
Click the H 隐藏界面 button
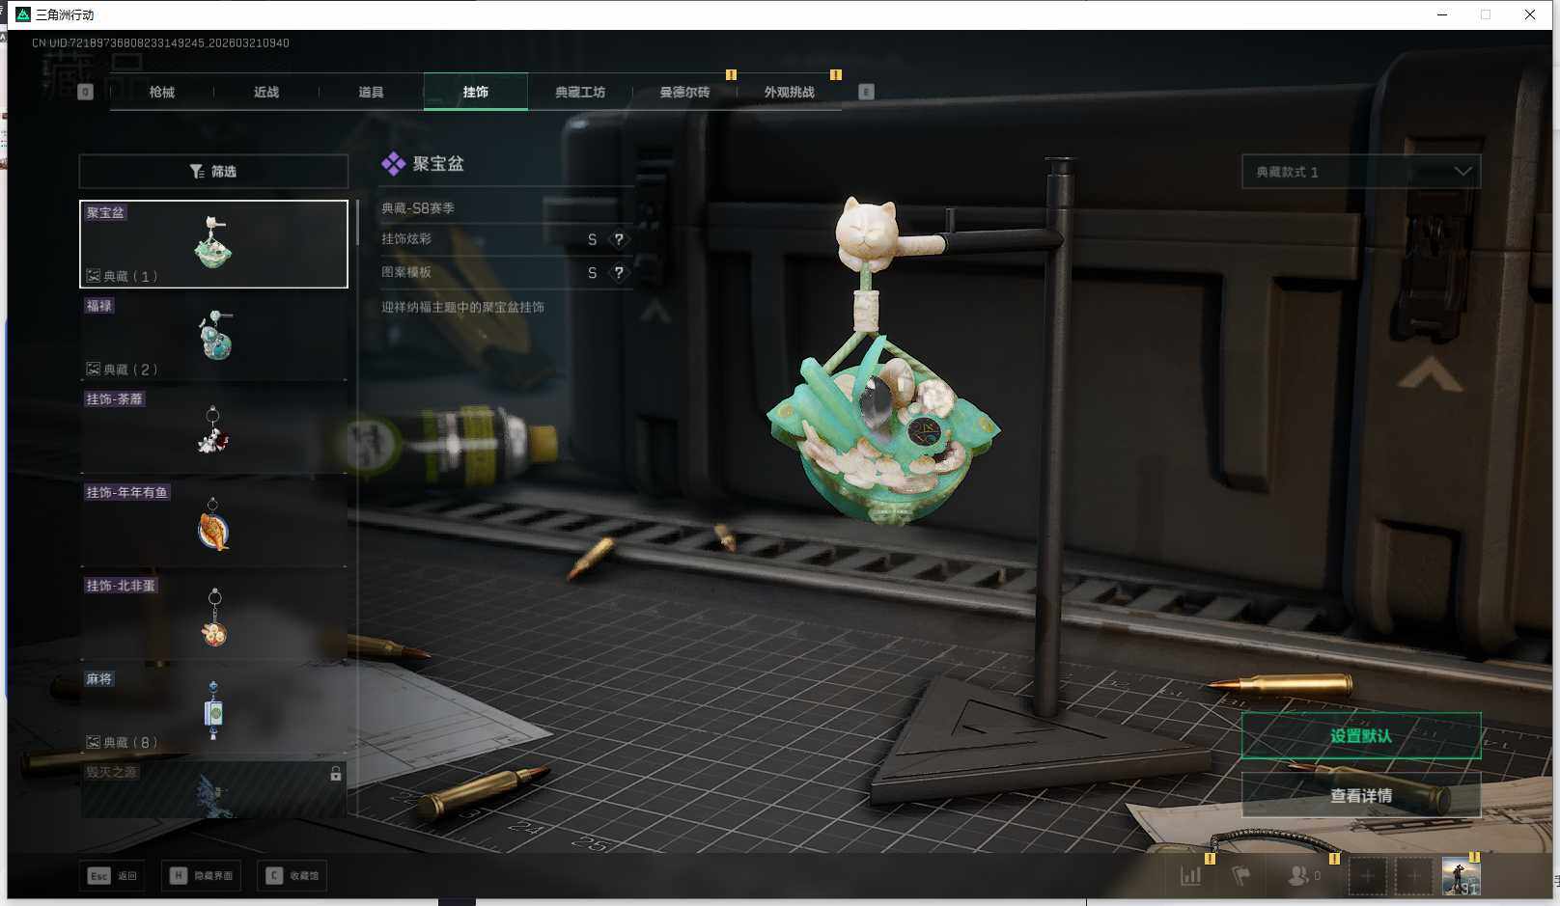point(201,875)
